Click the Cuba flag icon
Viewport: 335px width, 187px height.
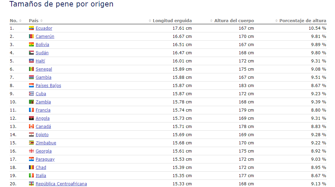pos(31,94)
